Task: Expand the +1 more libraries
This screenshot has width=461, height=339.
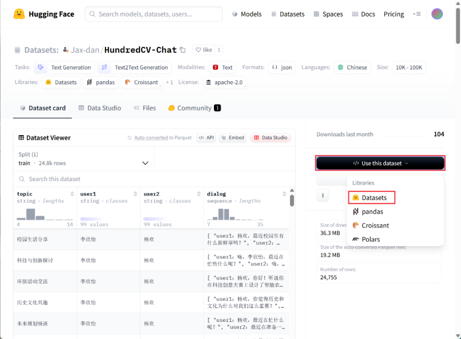Action: click(x=169, y=82)
